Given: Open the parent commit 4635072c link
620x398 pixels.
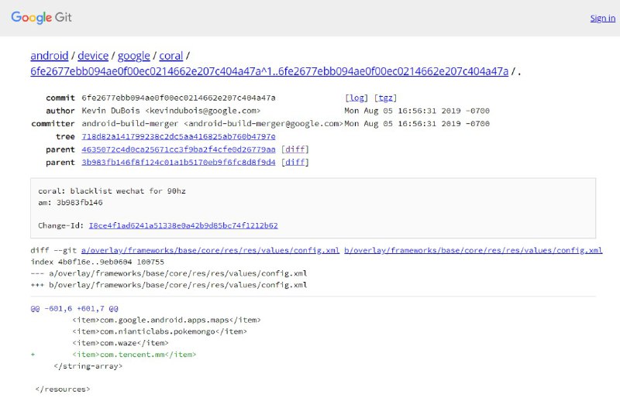Looking at the screenshot, I should 178,149.
